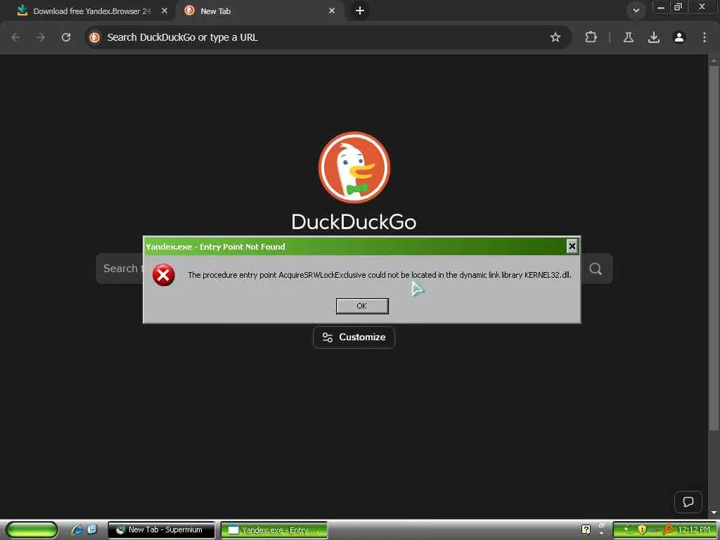Select the Yandex.exe - Entry taskbar button

pyautogui.click(x=274, y=530)
